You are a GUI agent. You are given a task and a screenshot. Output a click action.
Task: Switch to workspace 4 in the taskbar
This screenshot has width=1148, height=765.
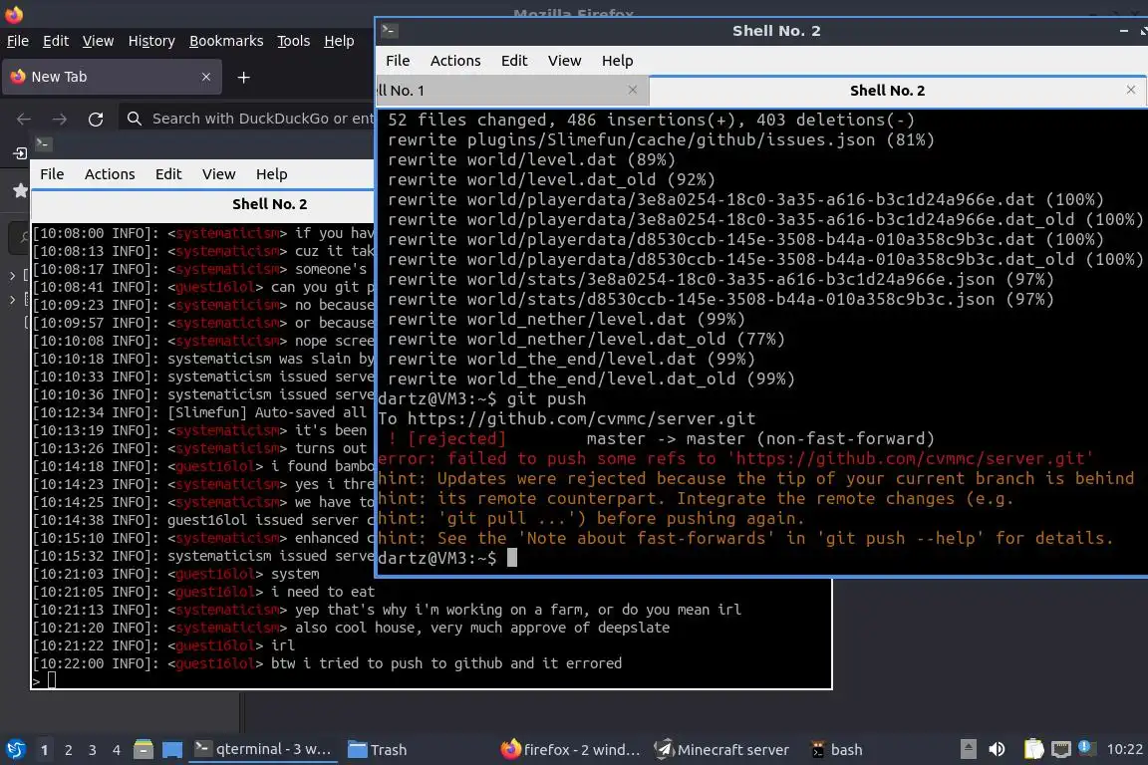tap(117, 750)
